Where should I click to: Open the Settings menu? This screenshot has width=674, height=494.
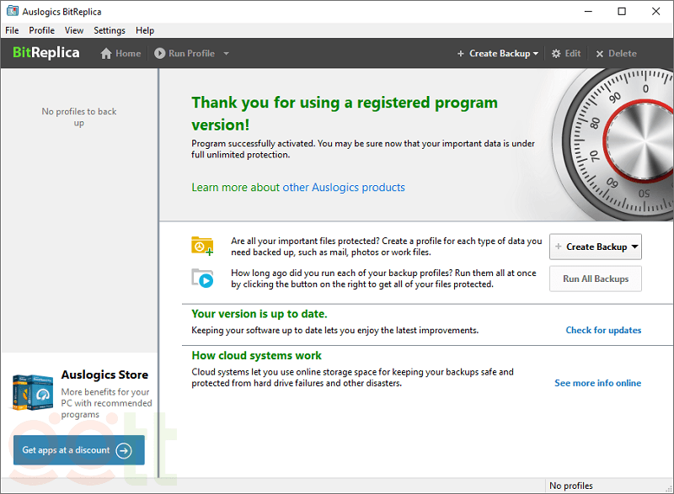point(110,30)
